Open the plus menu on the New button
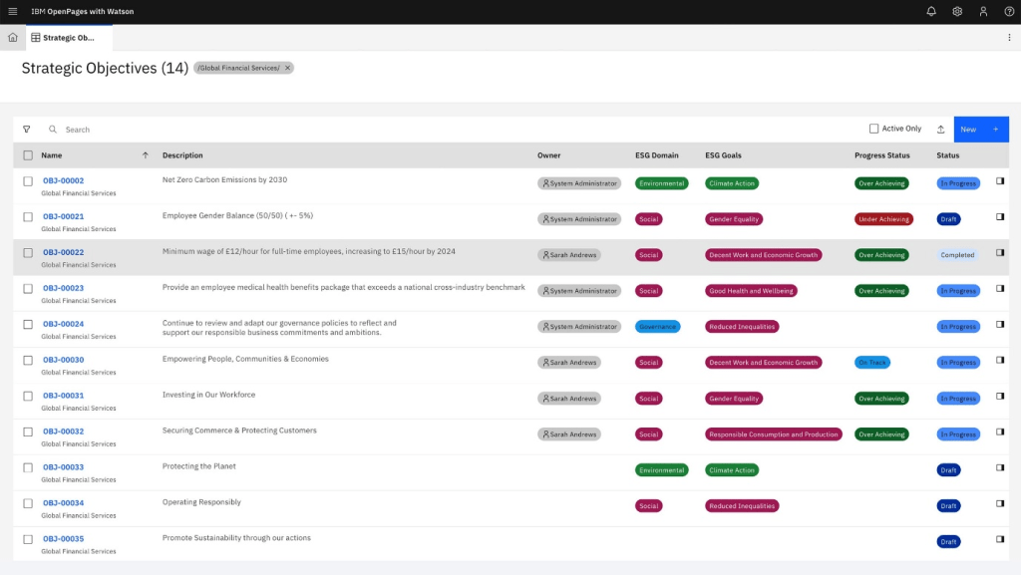The image size is (1021, 575). [x=995, y=129]
